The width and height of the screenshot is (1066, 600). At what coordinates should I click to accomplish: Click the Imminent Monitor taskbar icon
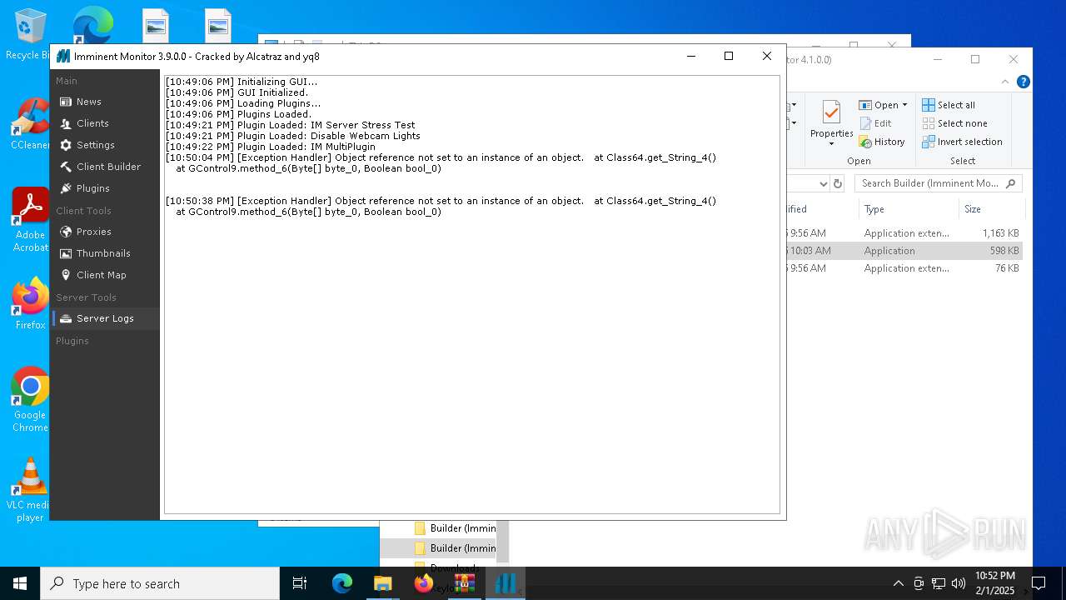(x=506, y=583)
